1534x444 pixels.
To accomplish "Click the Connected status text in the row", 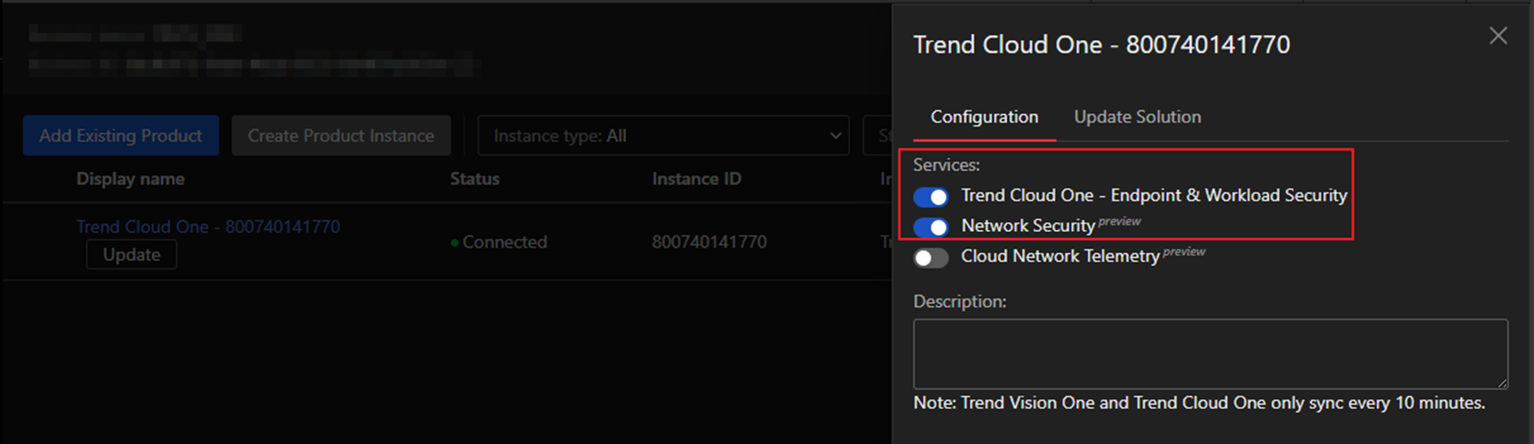I will [504, 242].
